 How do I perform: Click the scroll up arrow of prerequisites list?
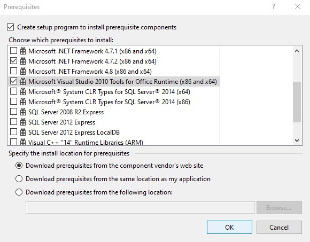tap(297, 51)
